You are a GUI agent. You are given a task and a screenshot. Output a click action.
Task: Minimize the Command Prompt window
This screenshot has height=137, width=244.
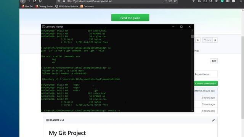pyautogui.click(x=173, y=27)
